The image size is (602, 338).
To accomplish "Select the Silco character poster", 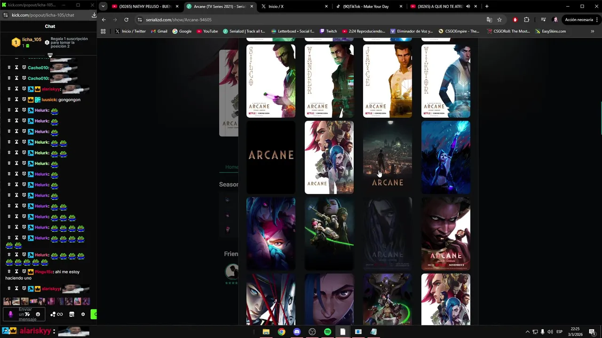I will coord(271,81).
